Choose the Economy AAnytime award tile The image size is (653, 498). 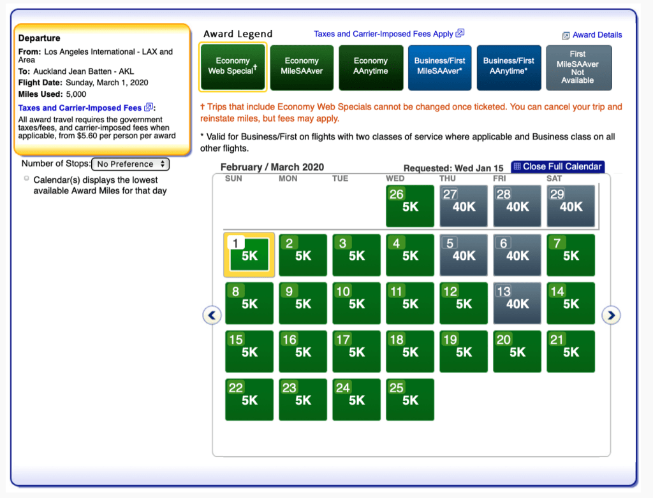tap(371, 67)
